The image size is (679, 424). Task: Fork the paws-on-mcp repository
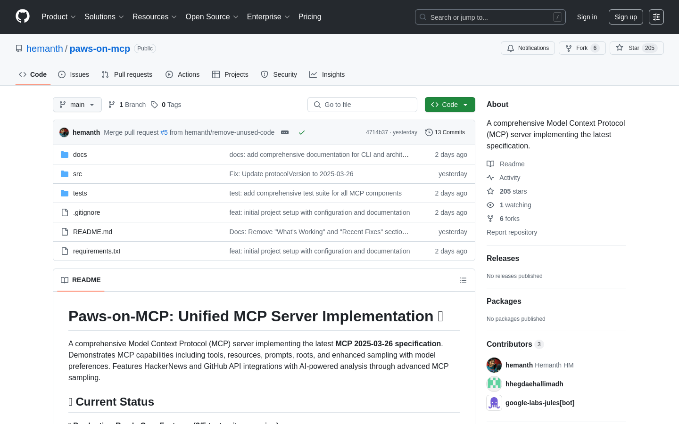582,48
